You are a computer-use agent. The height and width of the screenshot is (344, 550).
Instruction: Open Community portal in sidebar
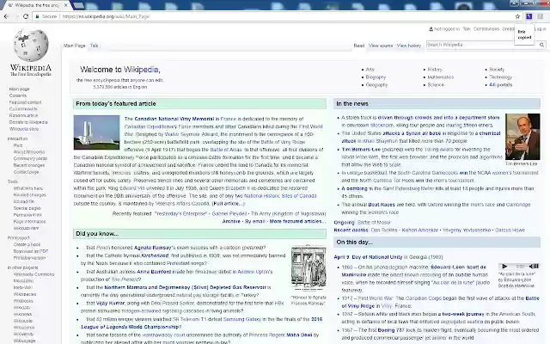[x=30, y=158]
